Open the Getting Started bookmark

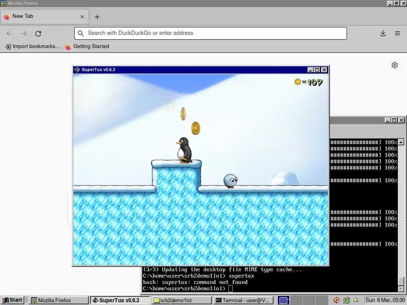87,46
